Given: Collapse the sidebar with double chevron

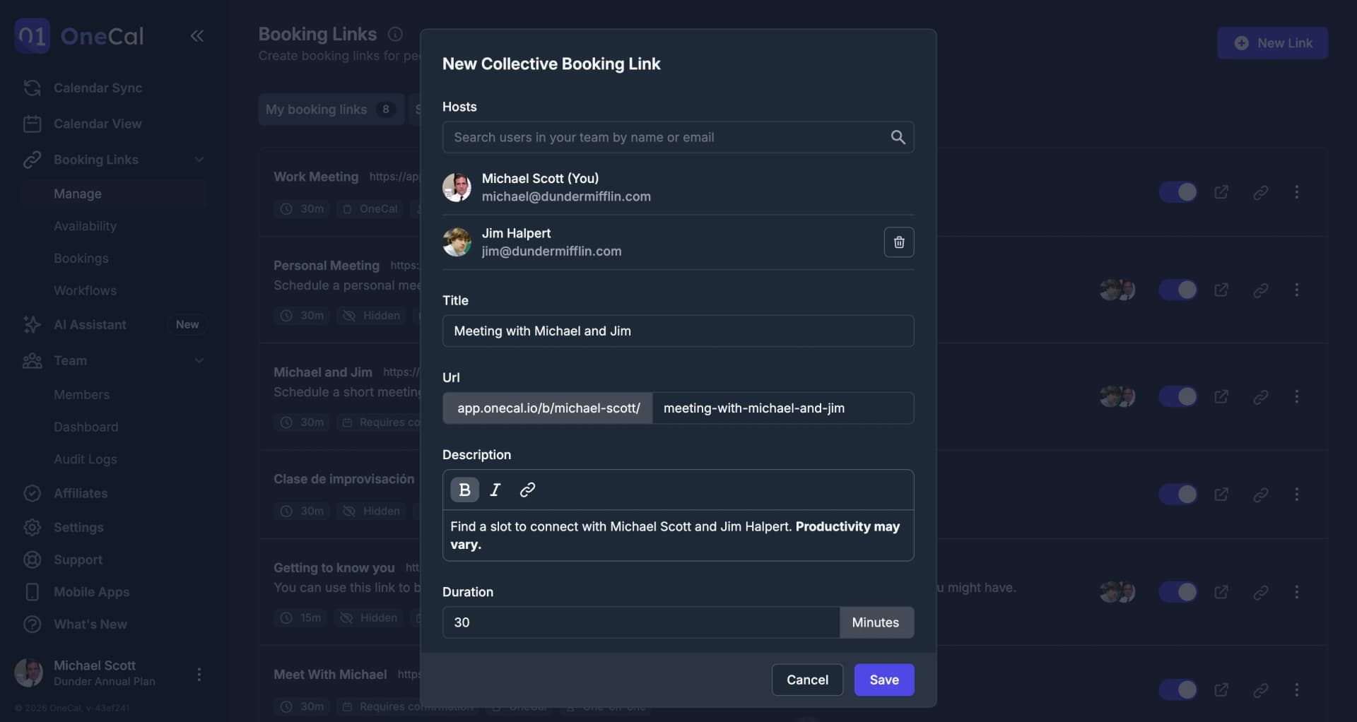Looking at the screenshot, I should tap(197, 36).
